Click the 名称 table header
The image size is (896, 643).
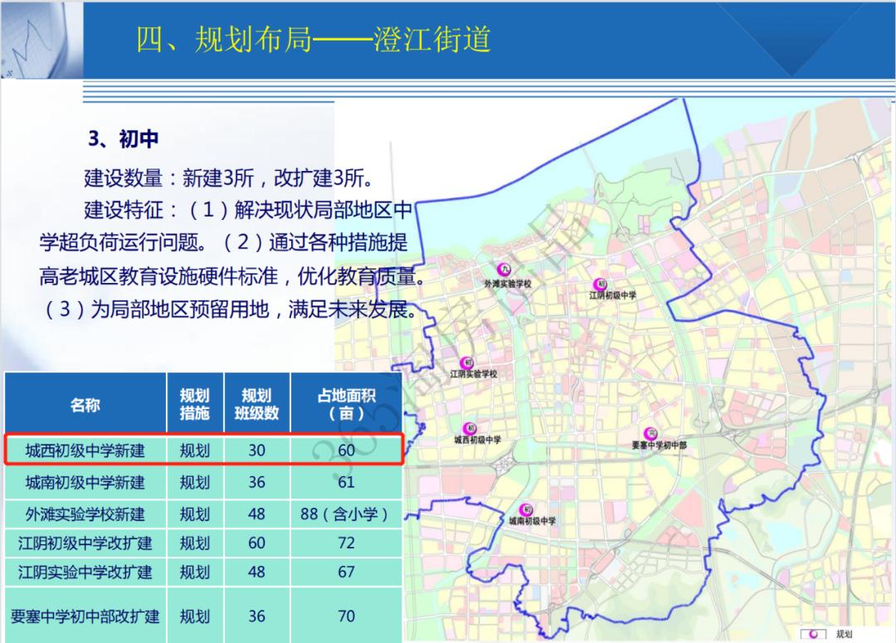pos(87,405)
